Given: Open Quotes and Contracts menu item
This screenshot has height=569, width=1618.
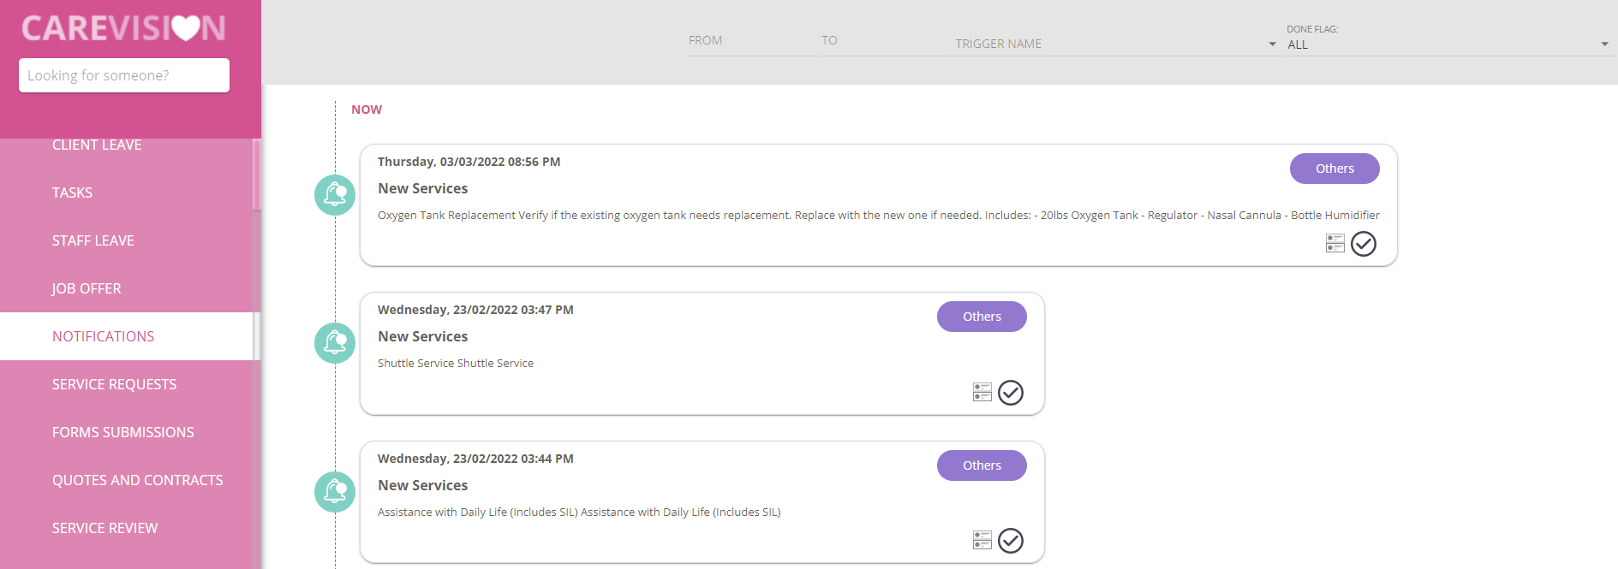Looking at the screenshot, I should [137, 480].
